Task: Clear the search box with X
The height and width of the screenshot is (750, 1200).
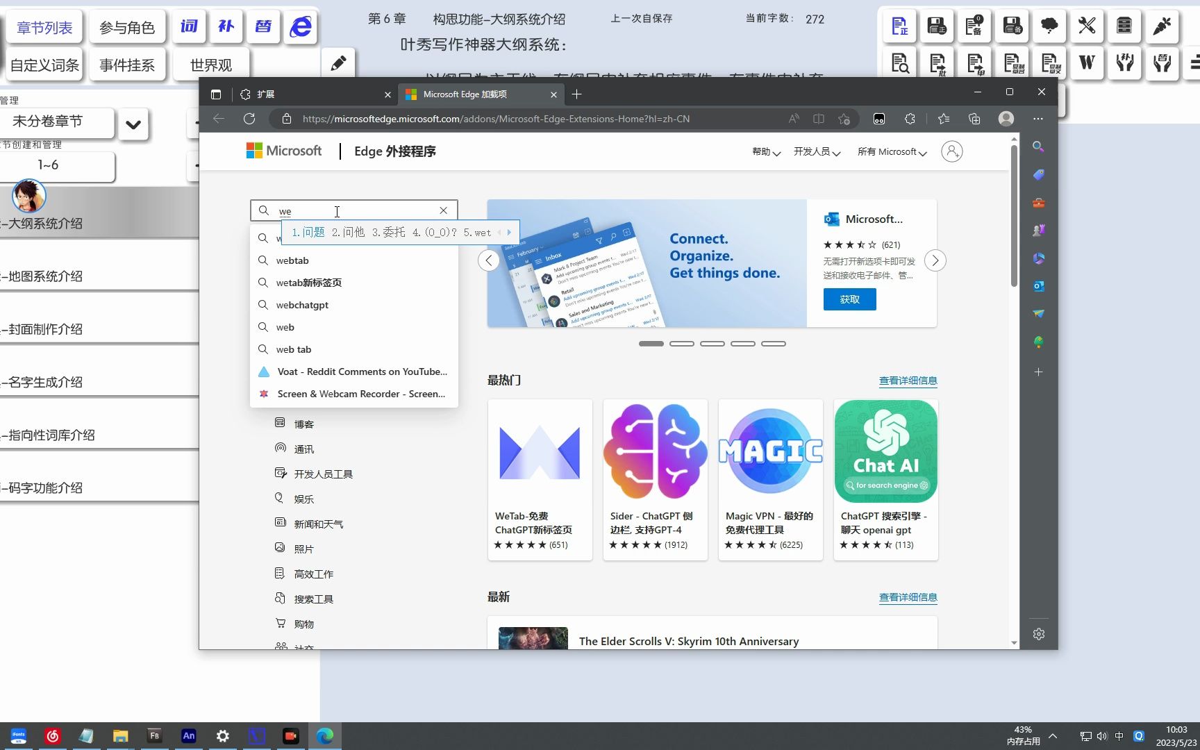Action: click(x=443, y=210)
